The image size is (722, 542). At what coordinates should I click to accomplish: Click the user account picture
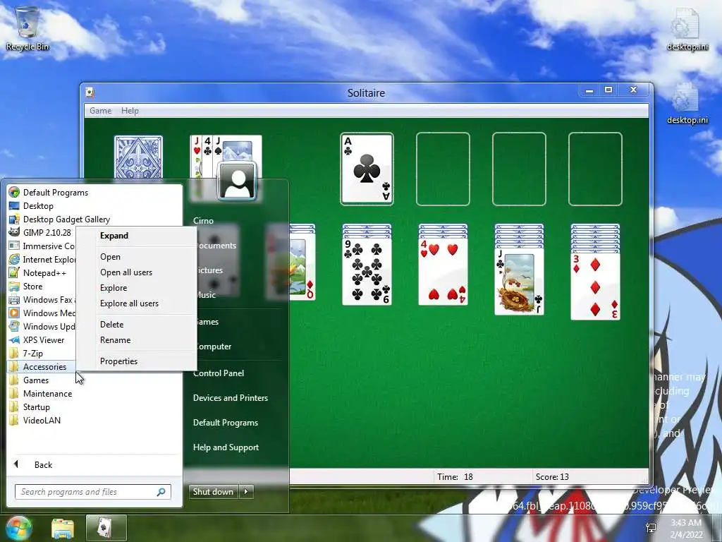click(x=237, y=181)
